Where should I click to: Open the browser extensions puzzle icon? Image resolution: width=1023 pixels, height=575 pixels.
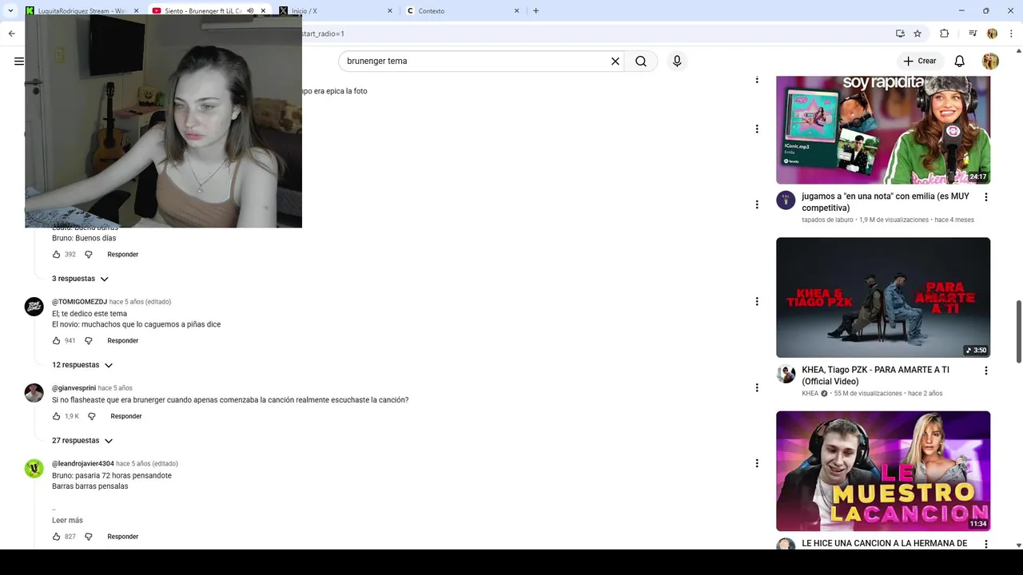click(x=945, y=34)
